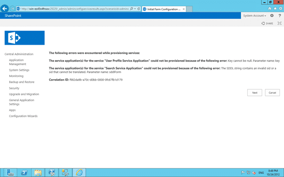
Task: Click Action Center flag in system tray
Action: click(243, 173)
